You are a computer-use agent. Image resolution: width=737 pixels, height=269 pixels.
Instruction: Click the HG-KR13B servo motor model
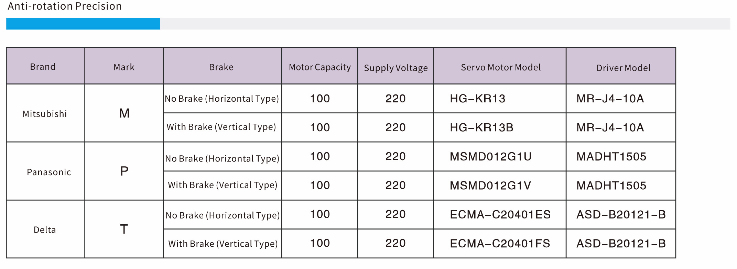tap(481, 127)
